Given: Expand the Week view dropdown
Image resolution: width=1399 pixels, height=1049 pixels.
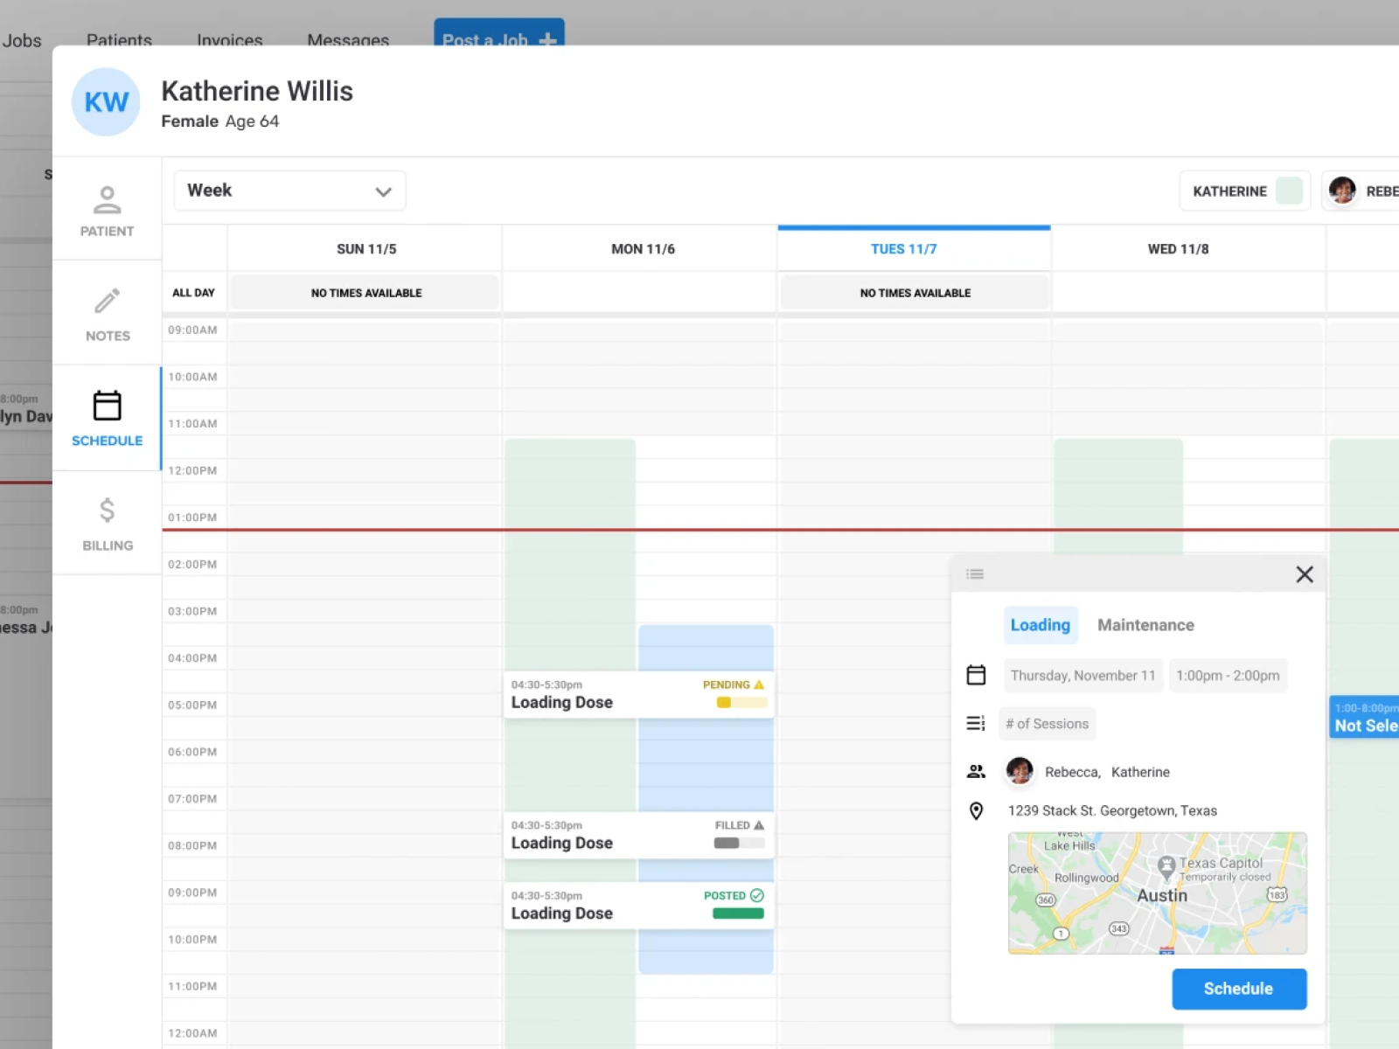Looking at the screenshot, I should [289, 191].
